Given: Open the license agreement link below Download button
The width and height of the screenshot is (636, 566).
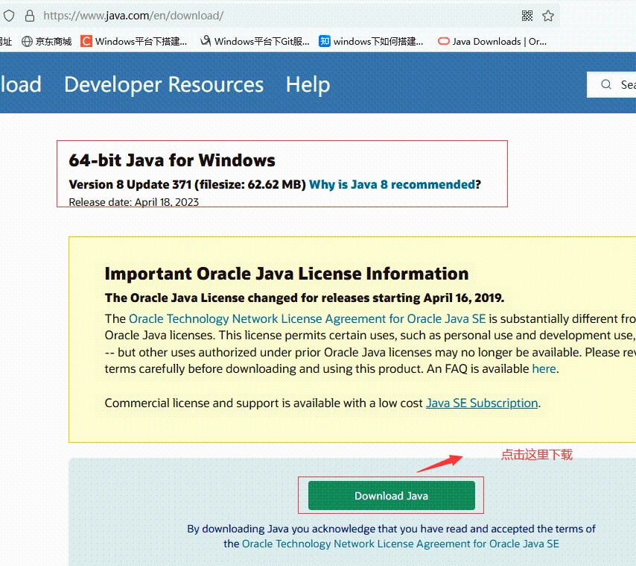Looking at the screenshot, I should tap(401, 544).
